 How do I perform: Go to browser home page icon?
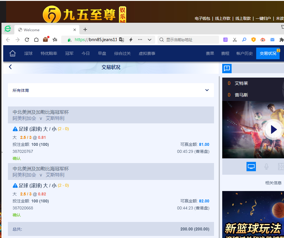(x=36, y=40)
